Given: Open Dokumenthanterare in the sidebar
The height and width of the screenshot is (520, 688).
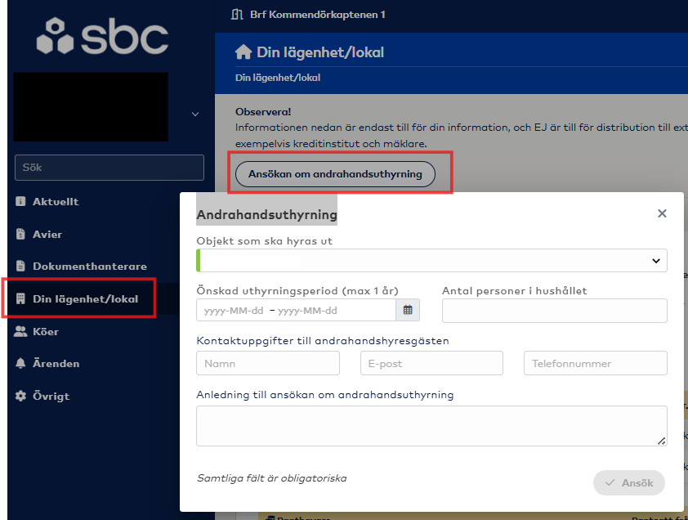Looking at the screenshot, I should 89,267.
